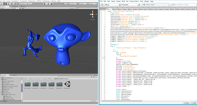Select the Rotate tool in Unity toolbar
Image resolution: width=197 pixels, height=105 pixels.
(x=9, y=4)
